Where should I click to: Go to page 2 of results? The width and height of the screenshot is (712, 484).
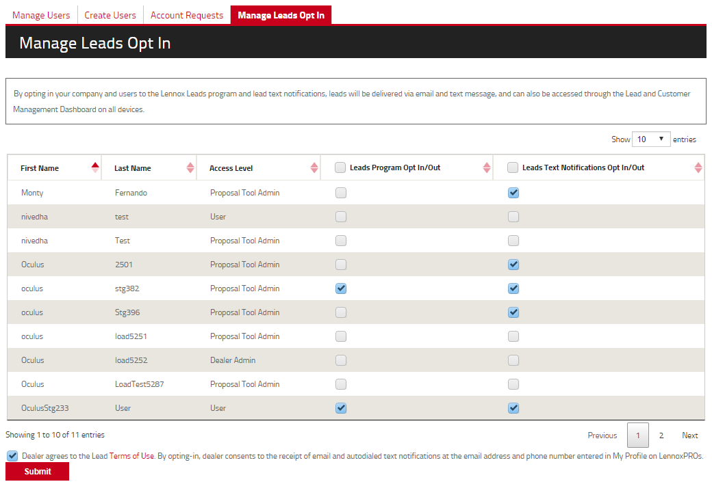661,435
